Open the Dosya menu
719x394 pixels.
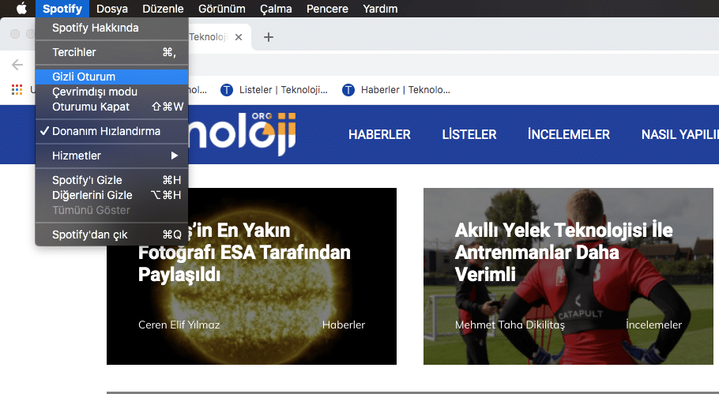(112, 8)
